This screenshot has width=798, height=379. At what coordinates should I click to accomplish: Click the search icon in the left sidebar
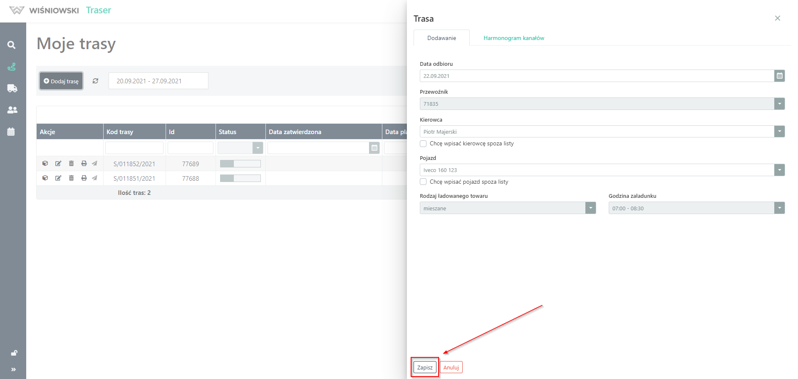click(12, 45)
